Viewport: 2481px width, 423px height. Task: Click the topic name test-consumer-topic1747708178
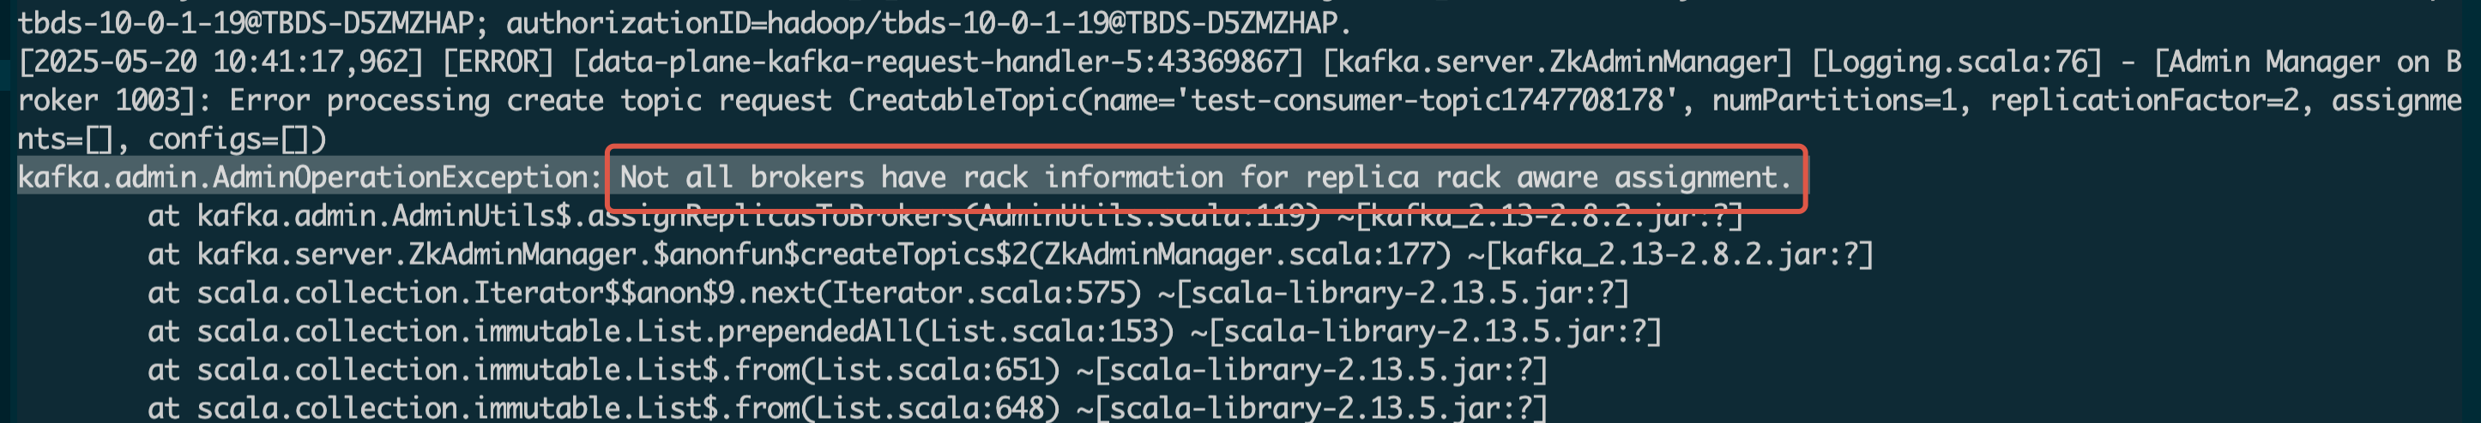coord(1428,101)
